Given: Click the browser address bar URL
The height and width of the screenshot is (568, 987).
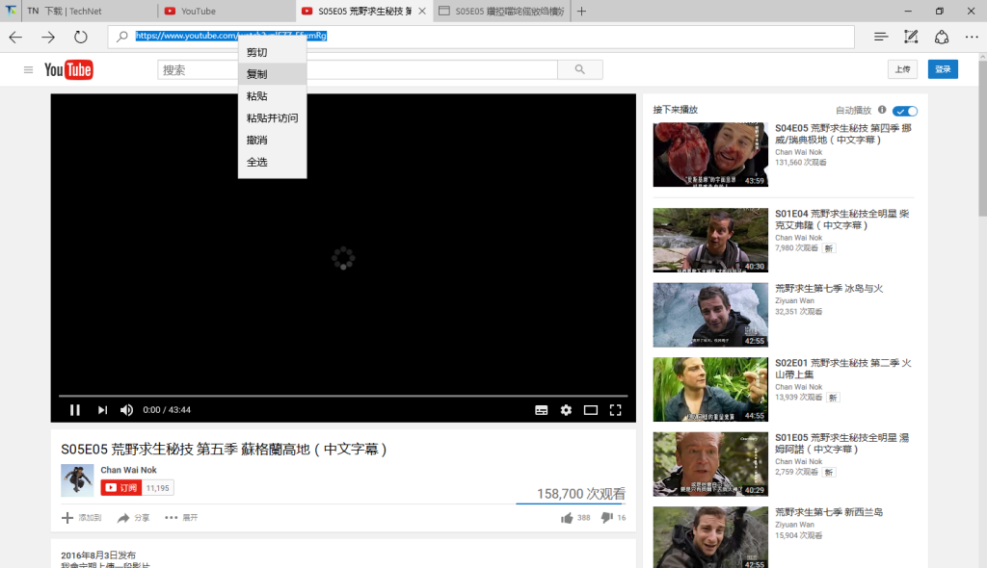Looking at the screenshot, I should [231, 36].
